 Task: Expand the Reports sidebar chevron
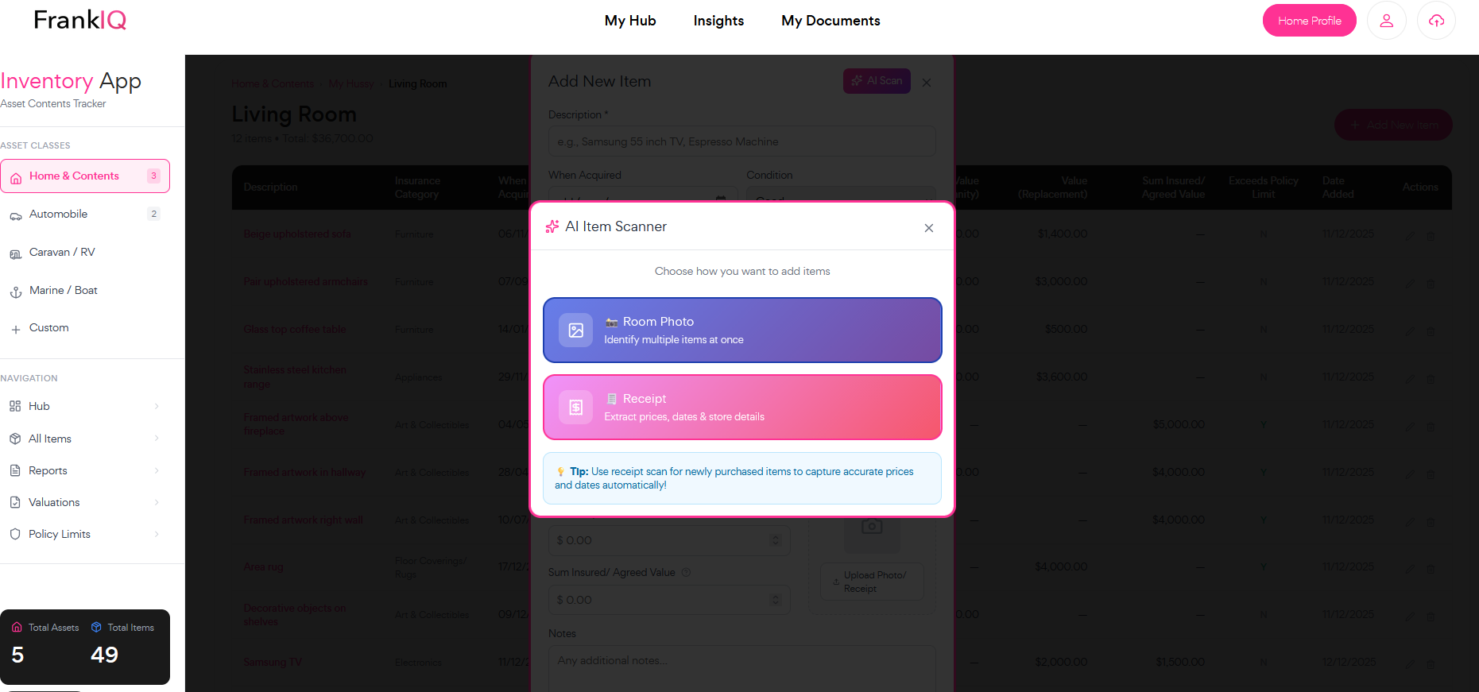pos(157,470)
